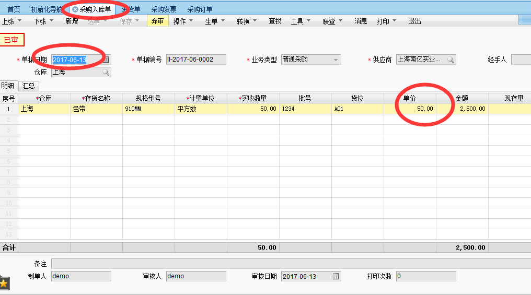Switch to the 汇总 tab
Image resolution: width=531 pixels, height=295 pixels.
pyautogui.click(x=28, y=86)
